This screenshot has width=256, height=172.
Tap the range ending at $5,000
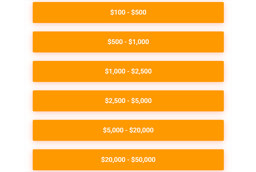tap(128, 101)
